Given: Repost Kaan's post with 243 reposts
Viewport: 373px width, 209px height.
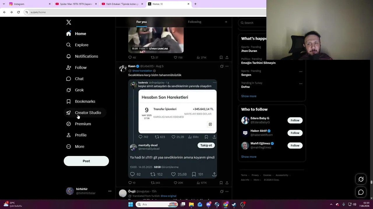Looking at the screenshot, I should pos(155,183).
